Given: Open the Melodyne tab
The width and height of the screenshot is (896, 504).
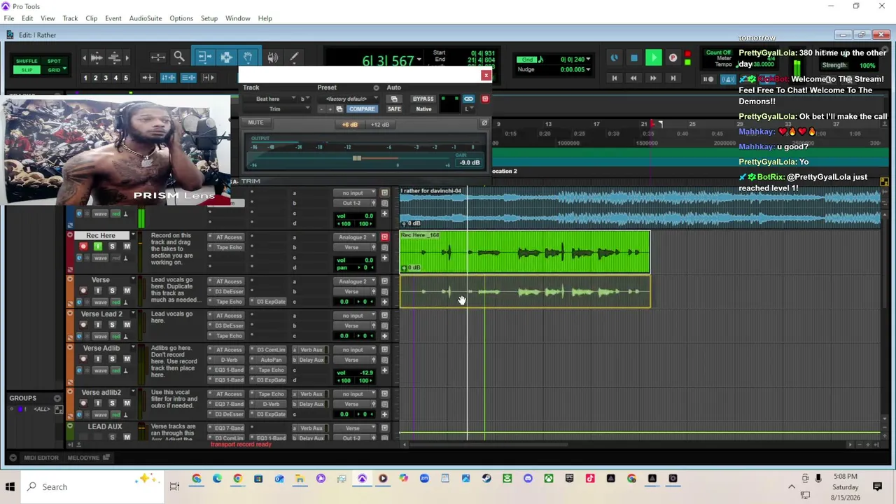Looking at the screenshot, I should pos(83,458).
